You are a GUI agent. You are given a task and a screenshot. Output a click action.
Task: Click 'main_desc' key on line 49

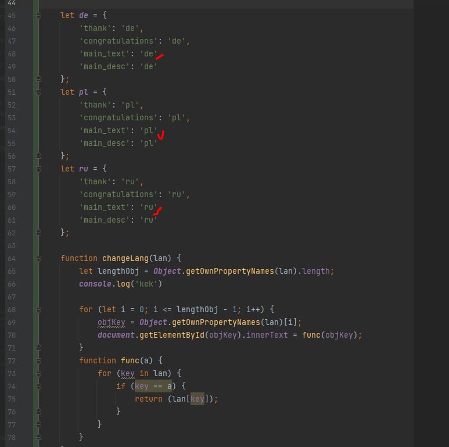click(104, 66)
